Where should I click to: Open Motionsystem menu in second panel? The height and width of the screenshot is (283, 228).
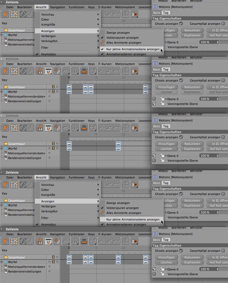125,64
